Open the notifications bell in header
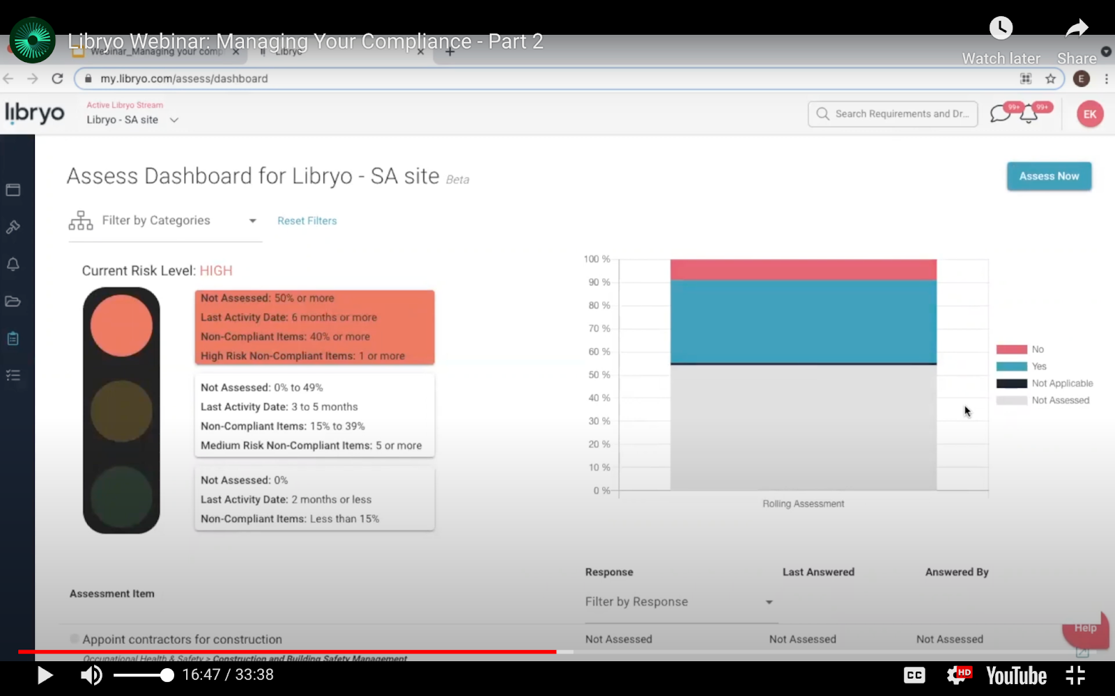This screenshot has width=1115, height=696. pos(1029,114)
